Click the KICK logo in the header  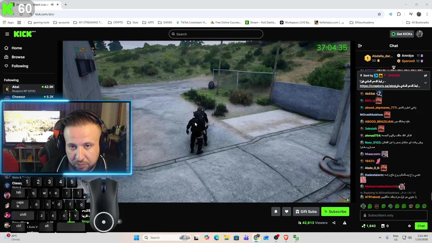(x=24, y=34)
